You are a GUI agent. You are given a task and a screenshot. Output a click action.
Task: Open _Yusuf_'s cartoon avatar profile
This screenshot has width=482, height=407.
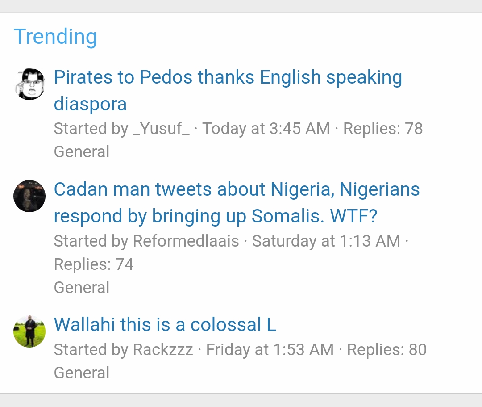click(x=29, y=84)
